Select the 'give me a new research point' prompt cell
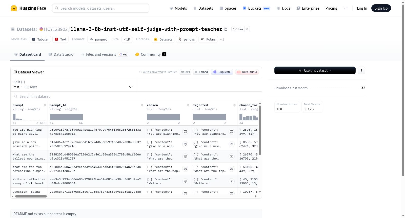Screen dimensions: 405x218 29,144
